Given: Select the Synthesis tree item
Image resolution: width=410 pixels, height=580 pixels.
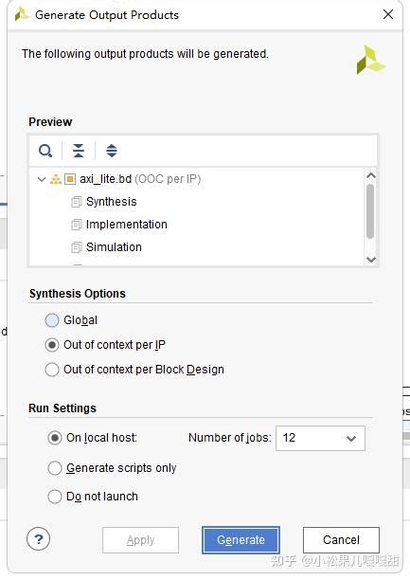Looking at the screenshot, I should 112,202.
